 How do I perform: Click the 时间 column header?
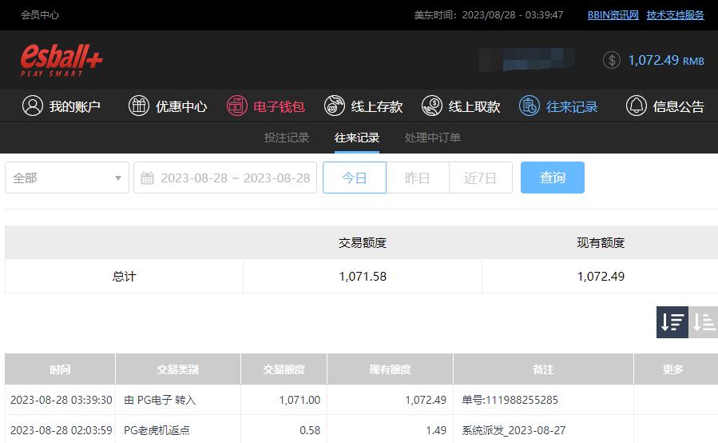60,369
